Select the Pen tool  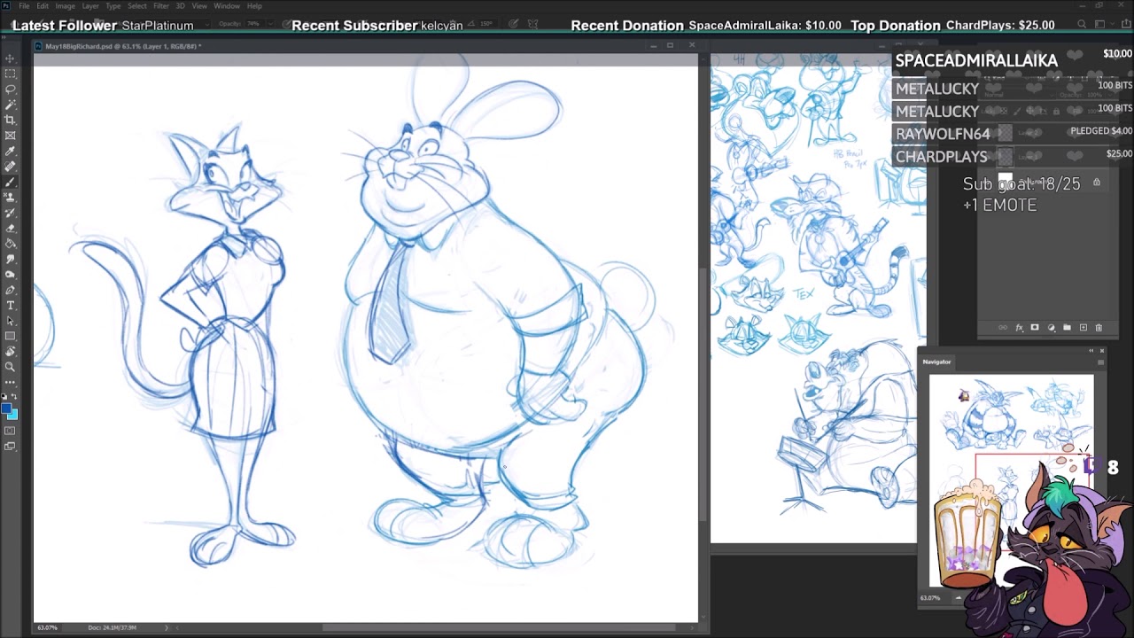(x=11, y=290)
